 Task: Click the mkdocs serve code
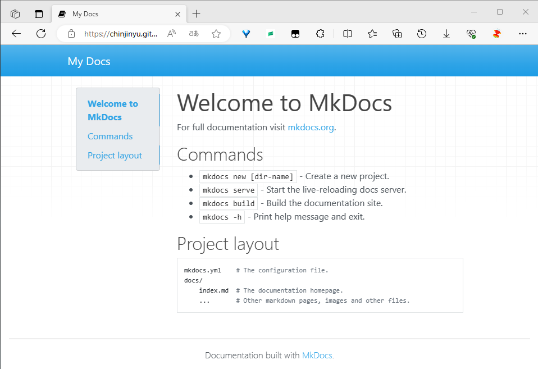[229, 190]
